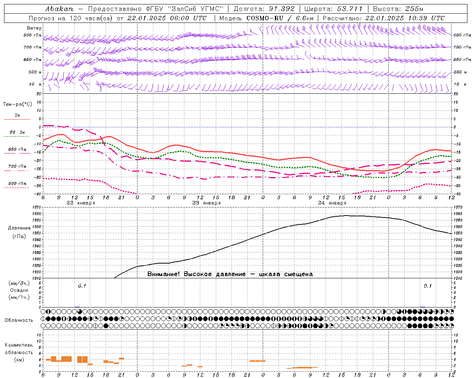Click the "(км)" unit under convective cloudiness
Viewport: 473px width, 378px height.
[19, 360]
